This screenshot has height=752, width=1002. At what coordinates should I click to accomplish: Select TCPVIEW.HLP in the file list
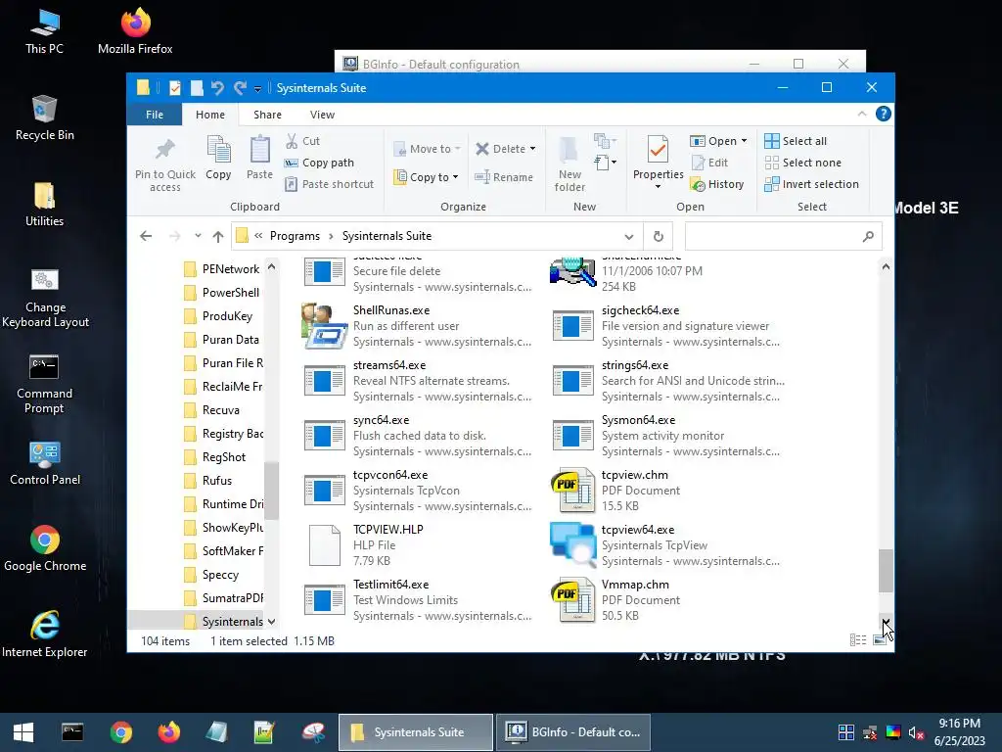(419, 544)
